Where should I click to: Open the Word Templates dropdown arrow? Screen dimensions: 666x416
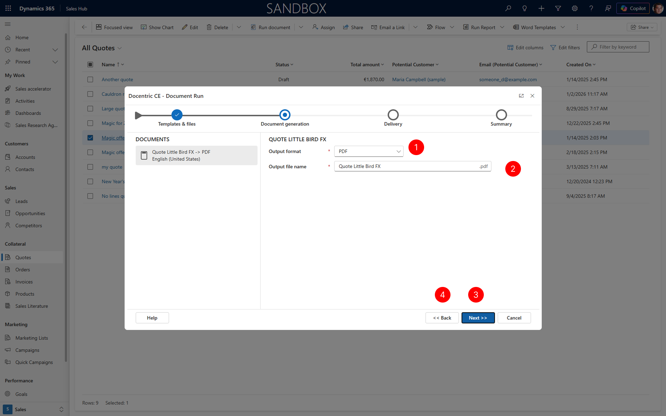[563, 27]
